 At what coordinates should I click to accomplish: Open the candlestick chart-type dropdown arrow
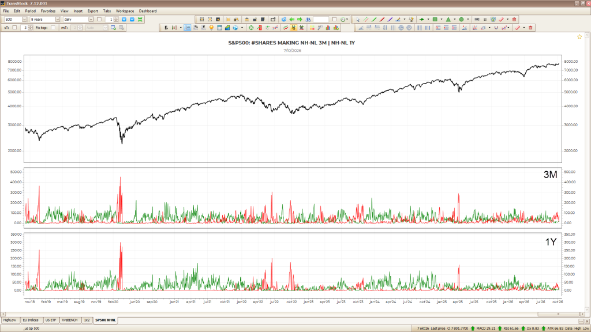pyautogui.click(x=181, y=28)
